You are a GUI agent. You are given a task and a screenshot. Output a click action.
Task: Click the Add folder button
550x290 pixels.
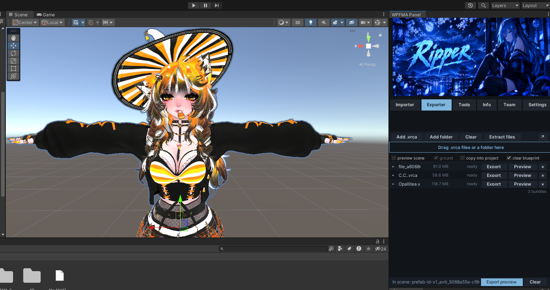click(441, 137)
